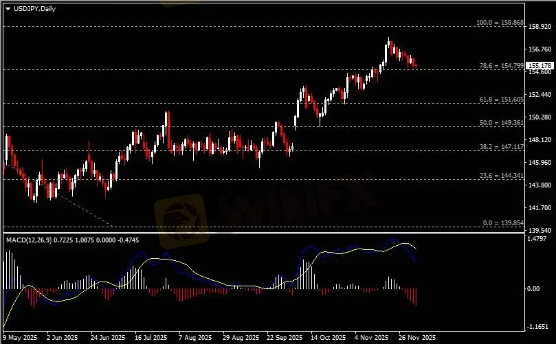Click the 141.700 price axis value
This screenshot has width=556, height=344.
(540, 207)
